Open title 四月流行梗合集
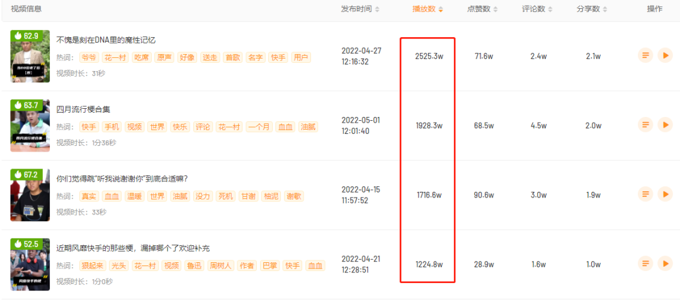The image size is (680, 300). (x=83, y=109)
